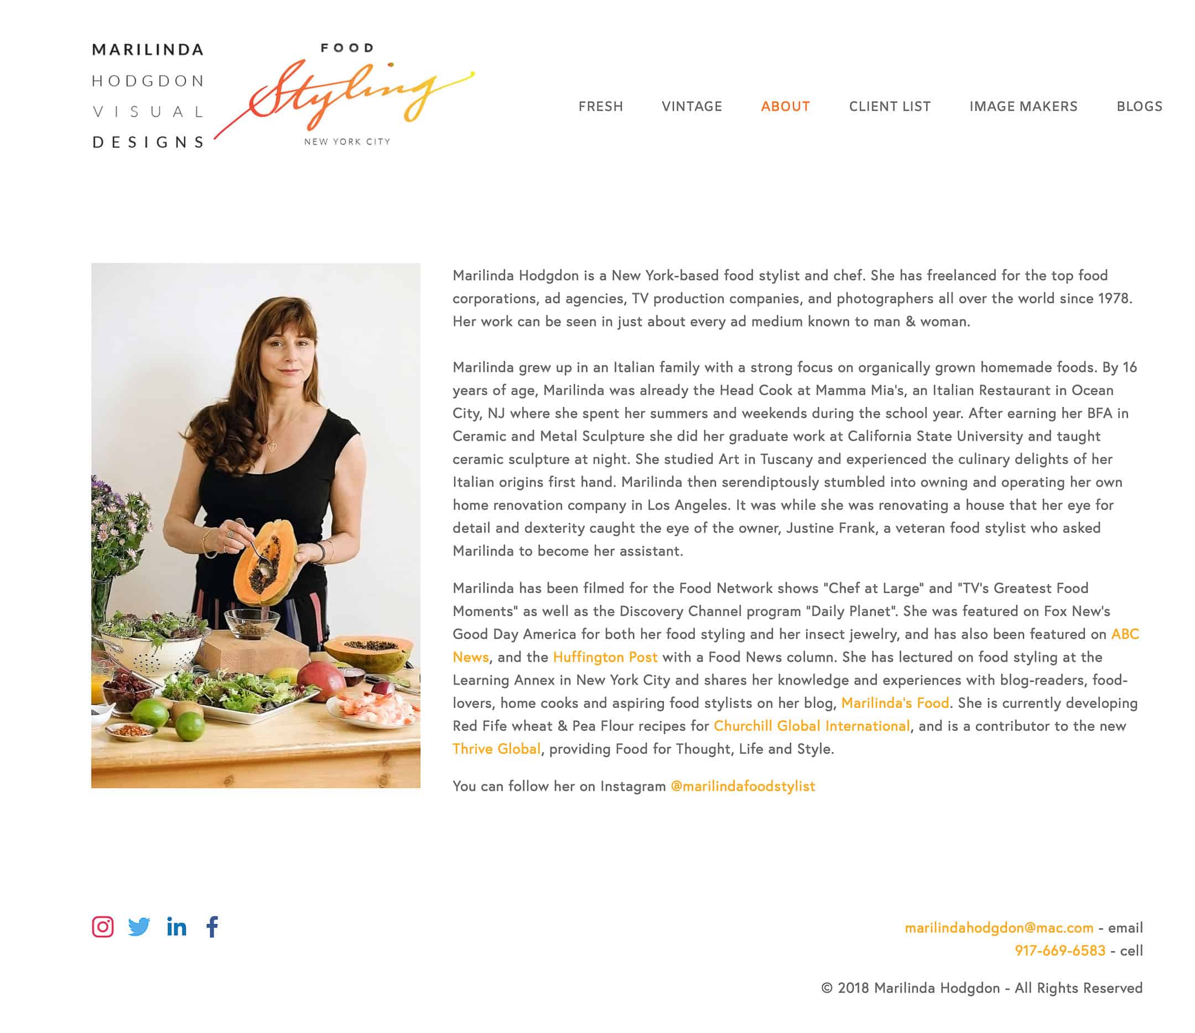This screenshot has width=1195, height=1033.
Task: Follow the Thrive Global link
Action: click(497, 749)
